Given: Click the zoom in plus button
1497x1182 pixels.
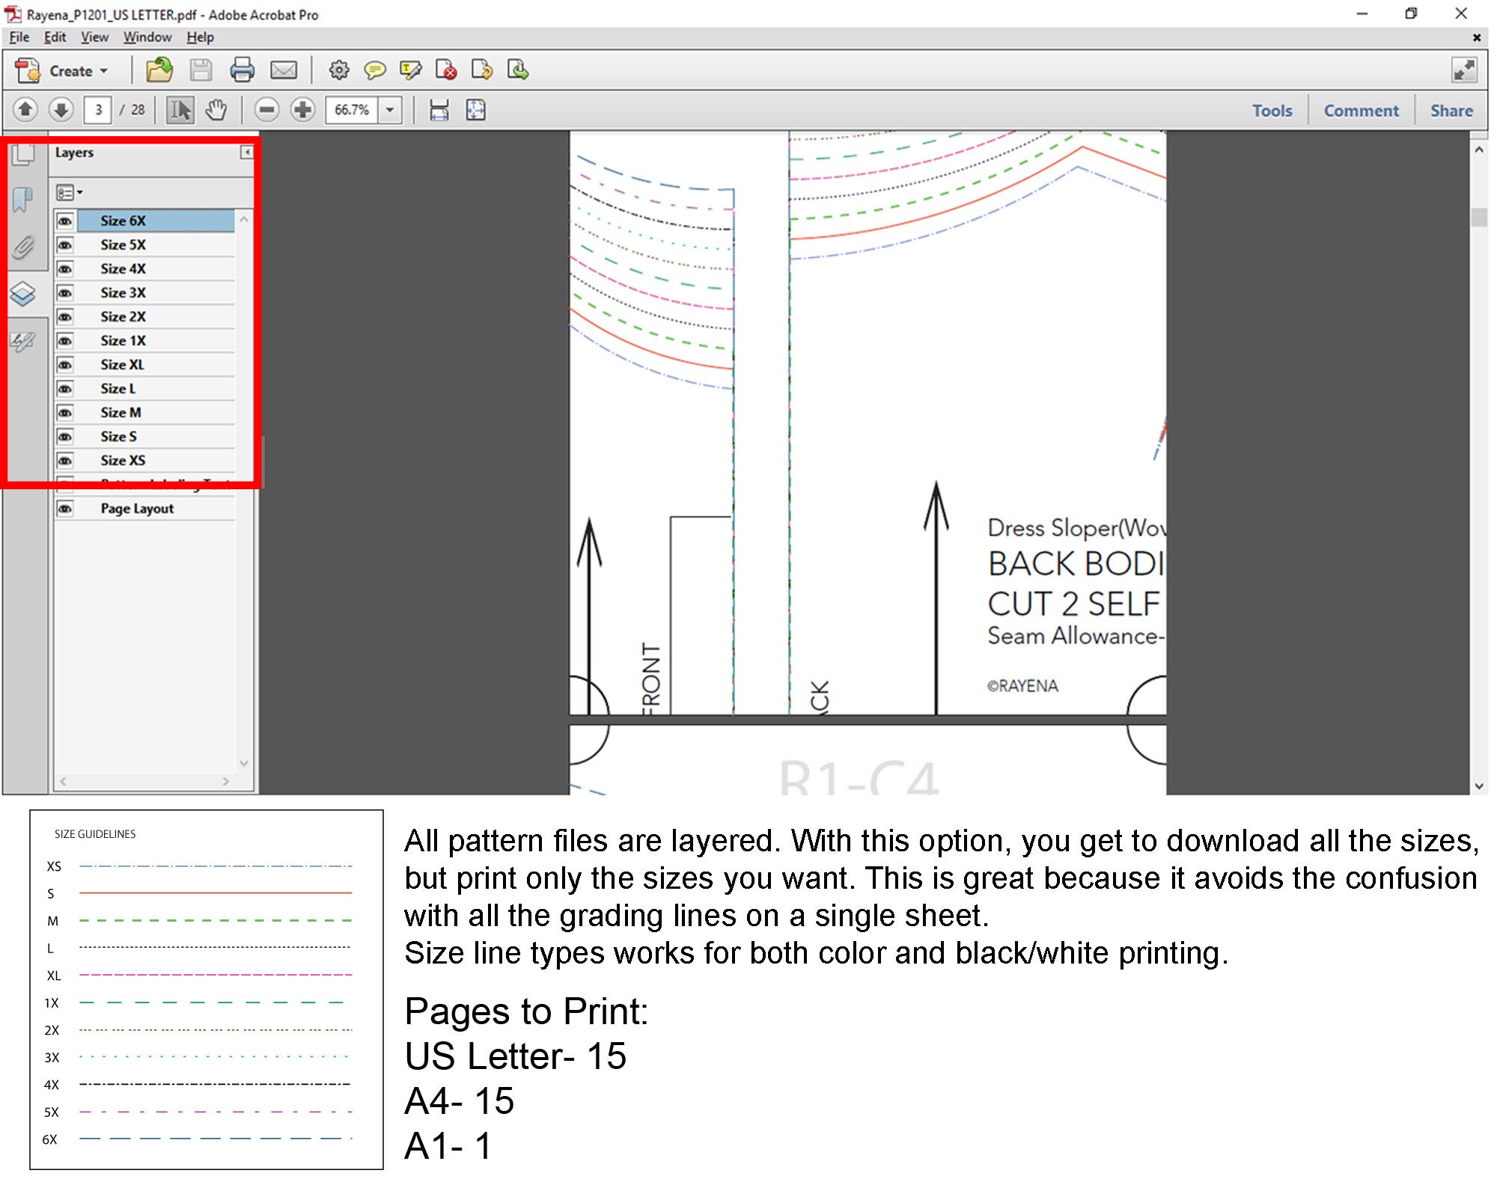Looking at the screenshot, I should coord(303,110).
